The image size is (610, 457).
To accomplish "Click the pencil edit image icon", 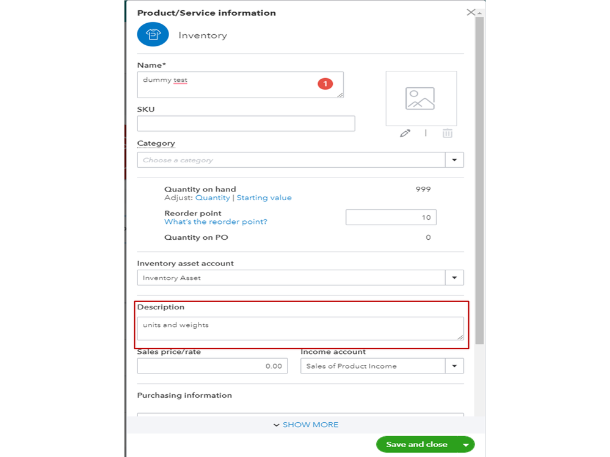I will coord(405,133).
